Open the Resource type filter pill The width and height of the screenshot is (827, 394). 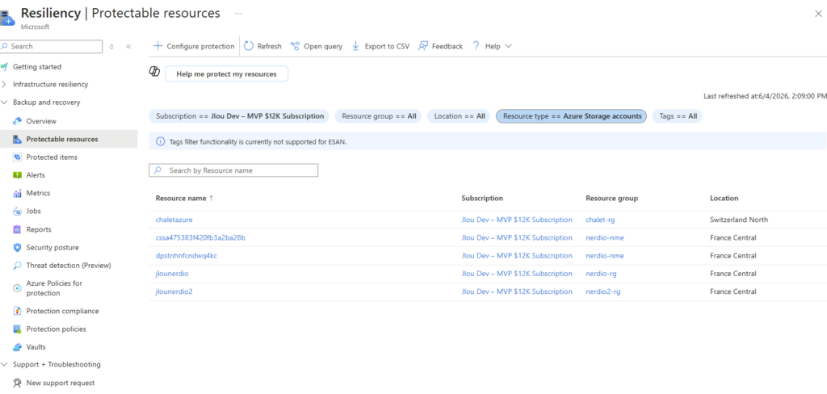pyautogui.click(x=571, y=116)
